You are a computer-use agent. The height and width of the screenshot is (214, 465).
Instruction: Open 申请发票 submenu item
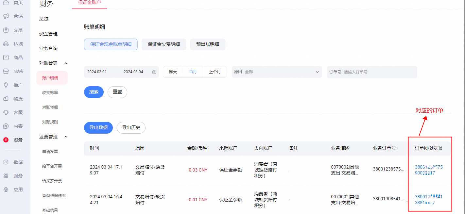point(50,152)
